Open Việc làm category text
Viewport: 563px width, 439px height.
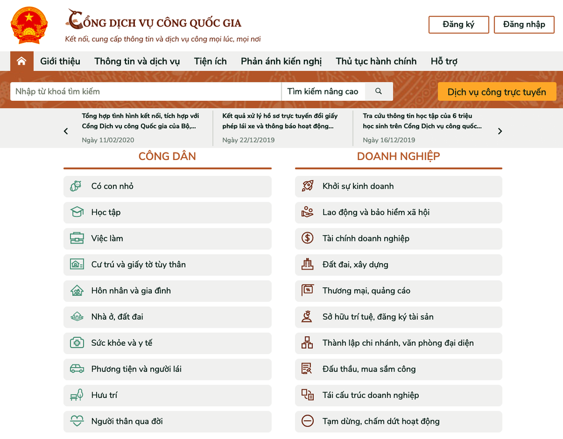point(107,239)
